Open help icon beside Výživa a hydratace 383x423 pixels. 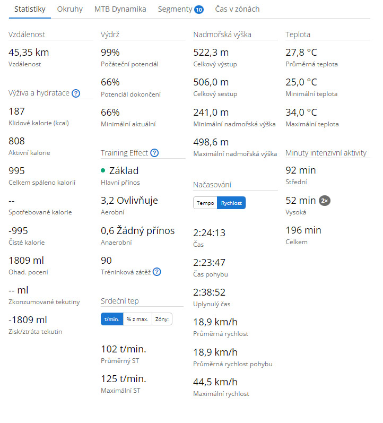76,93
